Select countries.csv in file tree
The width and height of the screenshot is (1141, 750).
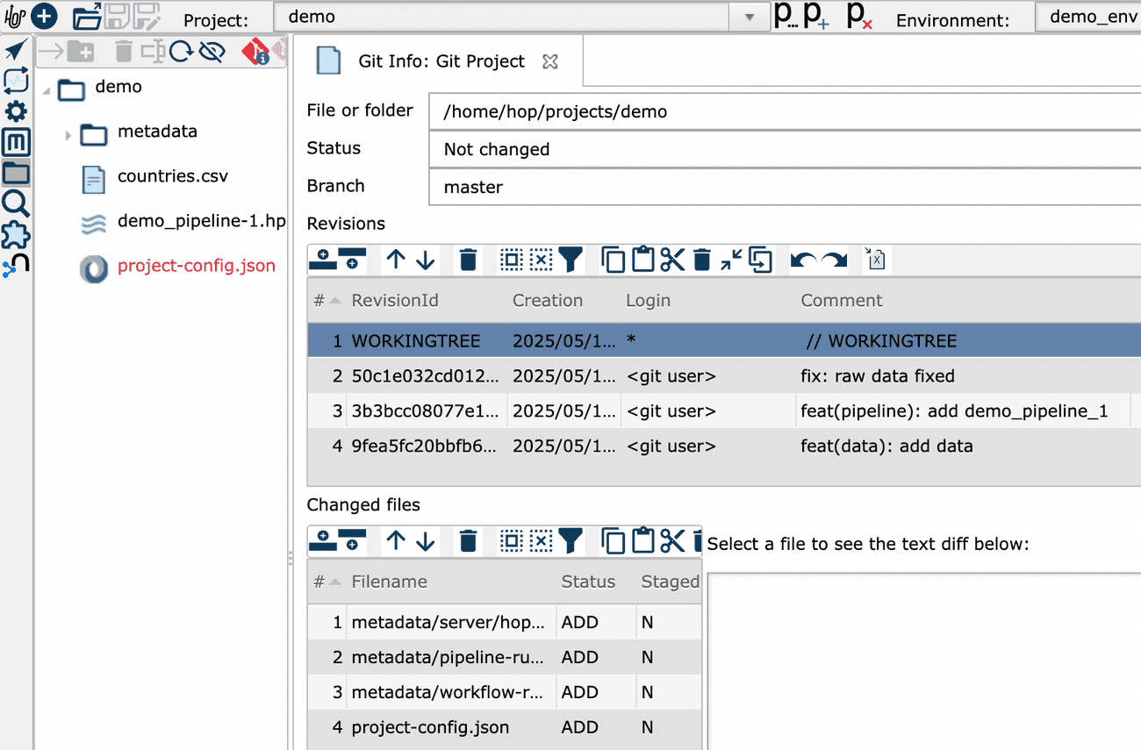(x=173, y=175)
